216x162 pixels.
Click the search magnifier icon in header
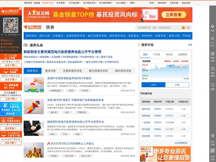pyautogui.click(x=188, y=28)
